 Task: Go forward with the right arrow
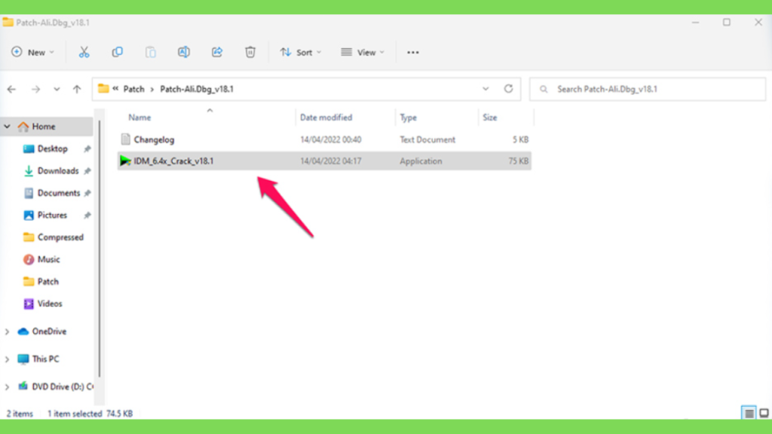tap(35, 89)
